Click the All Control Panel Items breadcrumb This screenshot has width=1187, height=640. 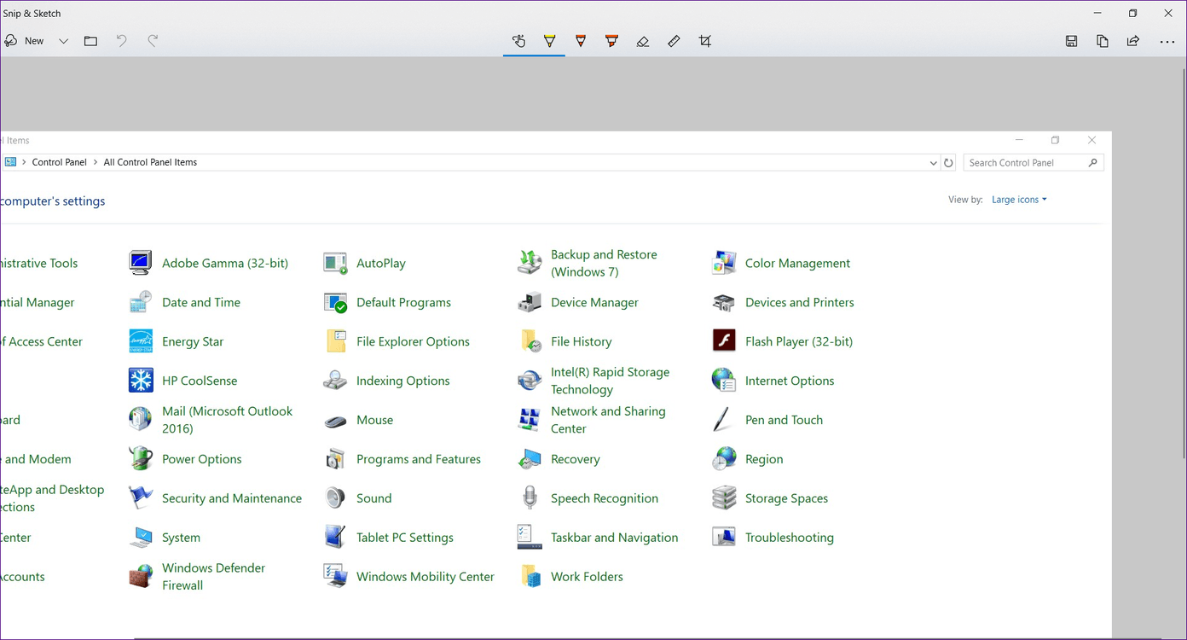pos(150,162)
